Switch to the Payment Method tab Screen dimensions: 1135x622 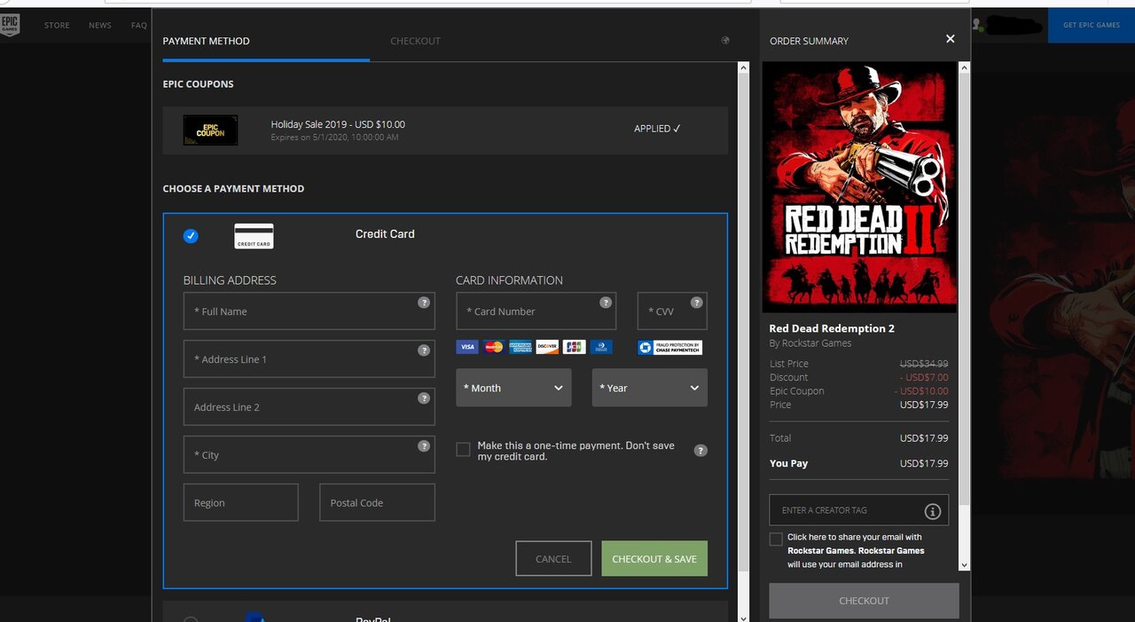(x=206, y=41)
